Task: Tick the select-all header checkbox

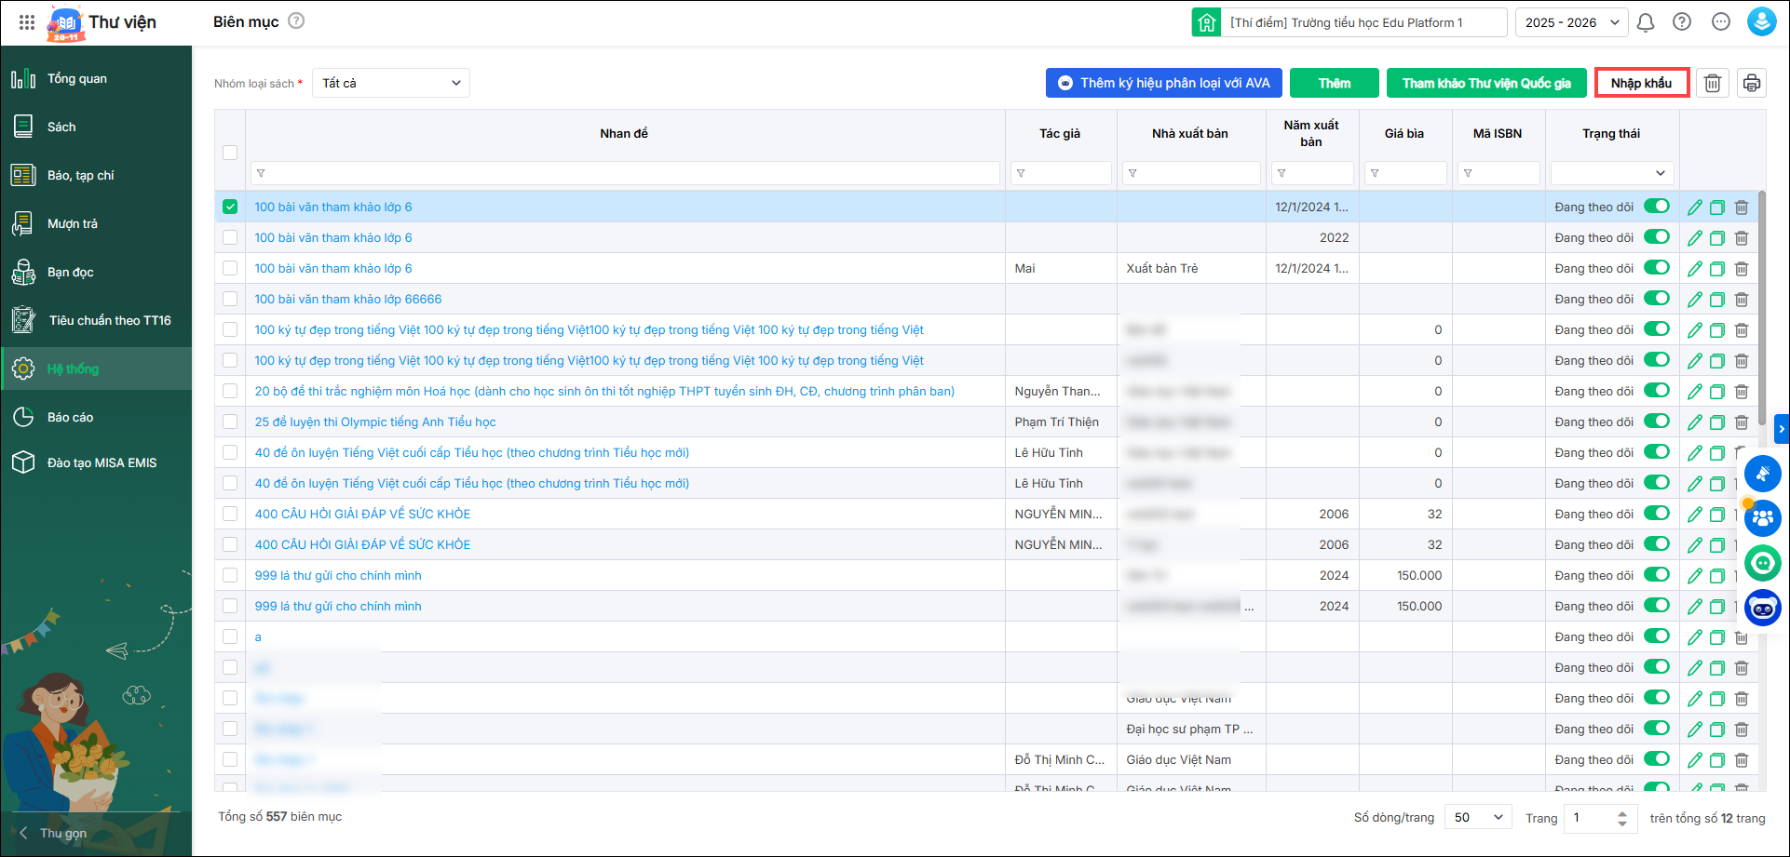Action: 230,153
